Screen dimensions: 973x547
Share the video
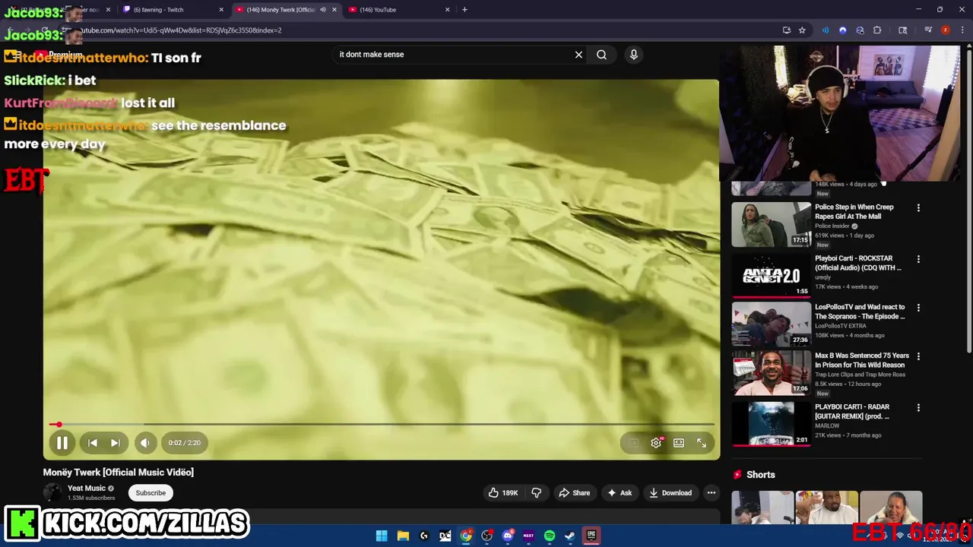coord(575,493)
